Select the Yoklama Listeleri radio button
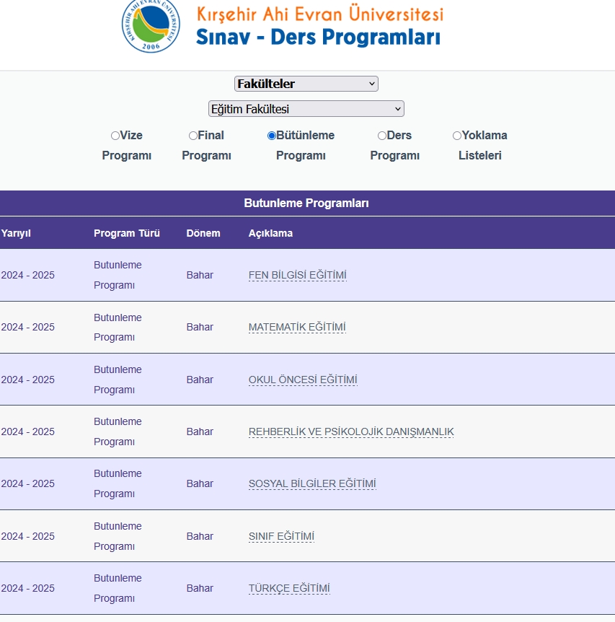This screenshot has height=622, width=615. (x=457, y=136)
